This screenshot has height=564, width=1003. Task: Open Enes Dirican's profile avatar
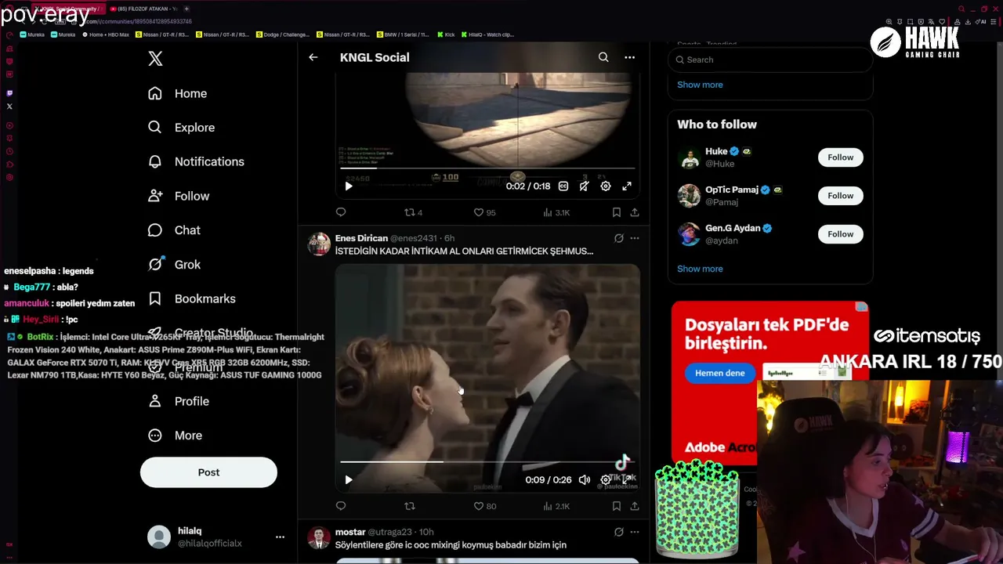pyautogui.click(x=319, y=244)
